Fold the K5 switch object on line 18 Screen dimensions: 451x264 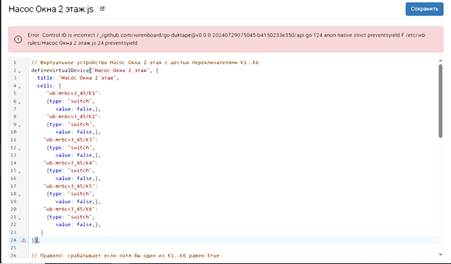click(x=20, y=195)
